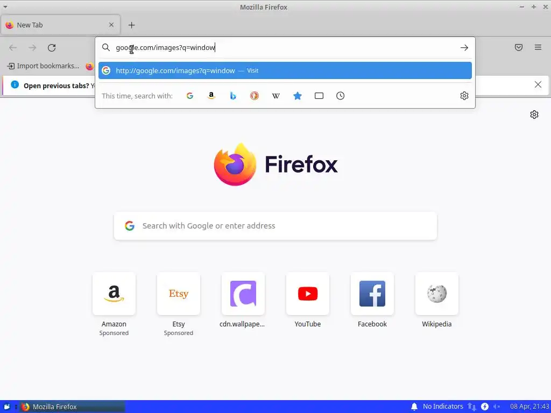Screen dimensions: 551x413
Task: Click the back navigation arrow
Action: (x=13, y=48)
